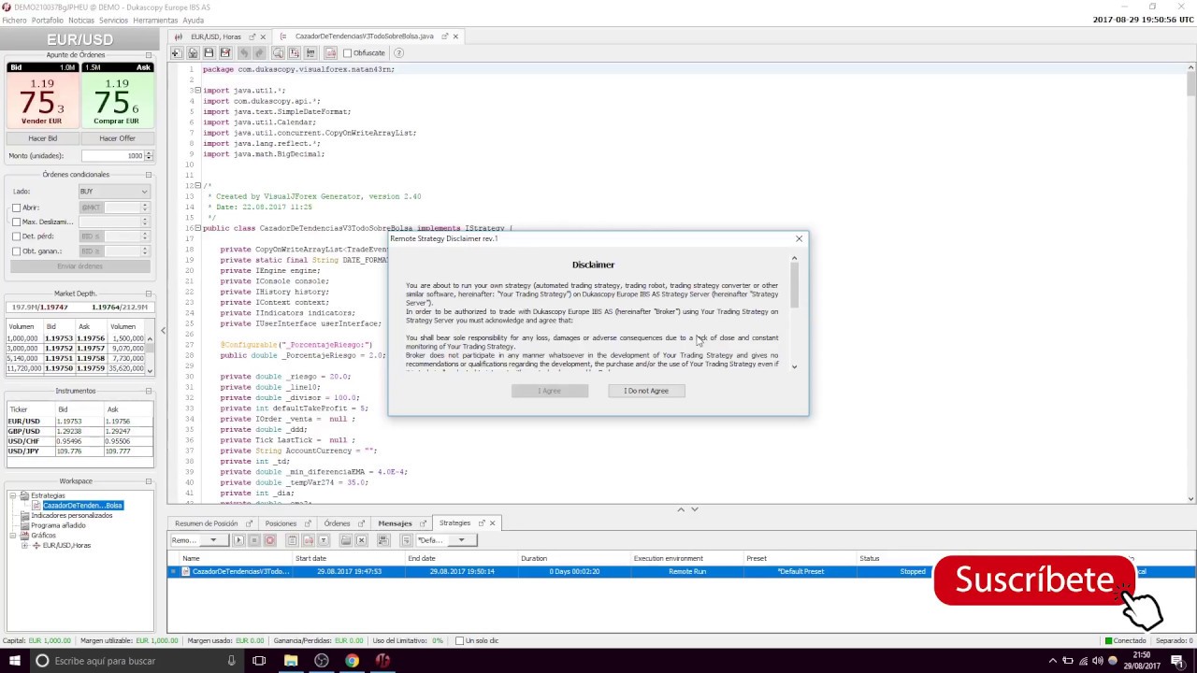This screenshot has height=673, width=1197.
Task: Click the Save As icon in editor toolbar
Action: tap(224, 53)
